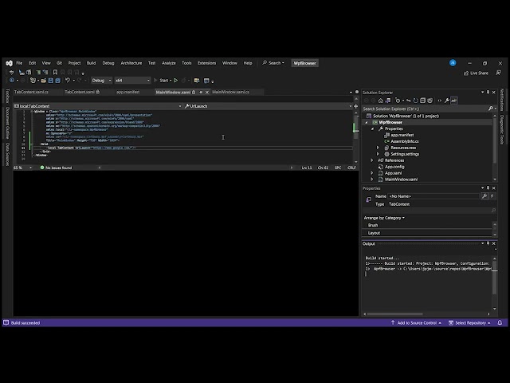Toggle pin on the MainWindow.xaml tab

pyautogui.click(x=201, y=93)
